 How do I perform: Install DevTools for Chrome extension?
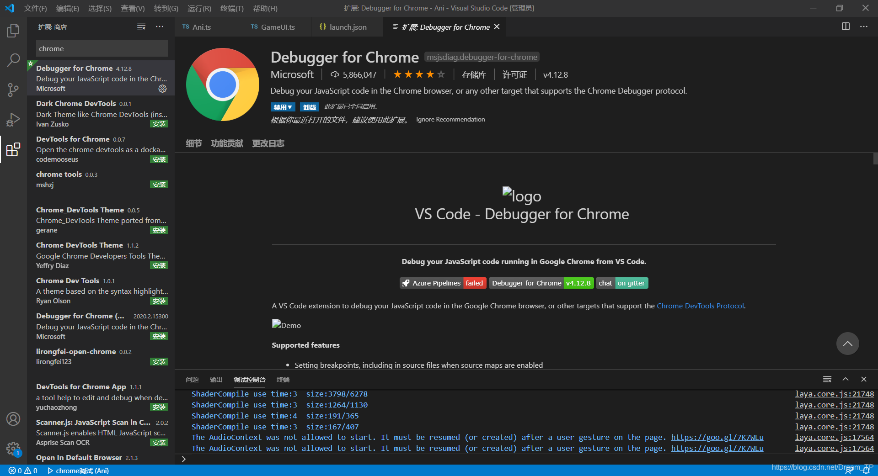[x=159, y=159]
